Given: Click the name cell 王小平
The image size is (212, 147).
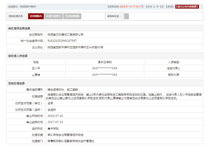Looking at the screenshot, I should point(36,68).
